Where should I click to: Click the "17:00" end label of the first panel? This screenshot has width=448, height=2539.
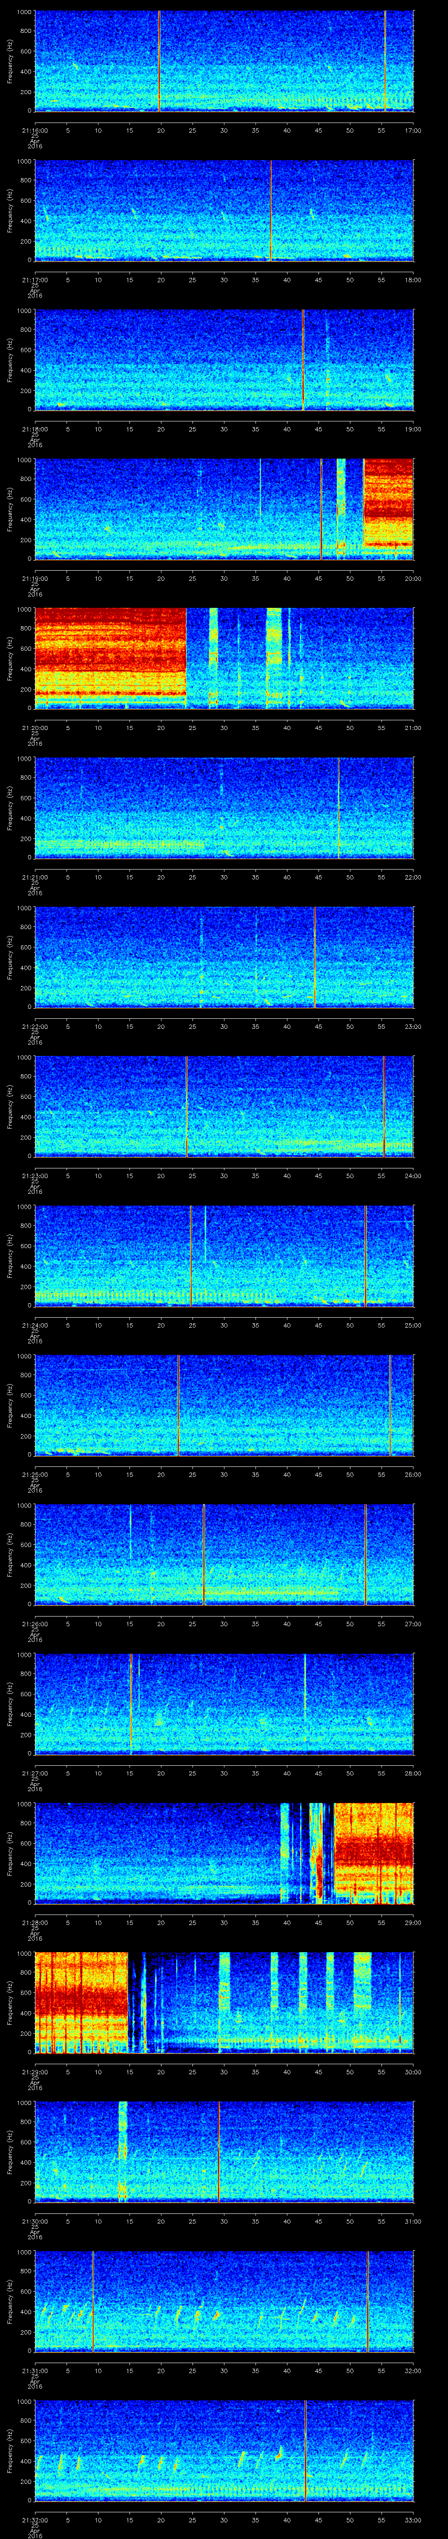click(x=413, y=130)
